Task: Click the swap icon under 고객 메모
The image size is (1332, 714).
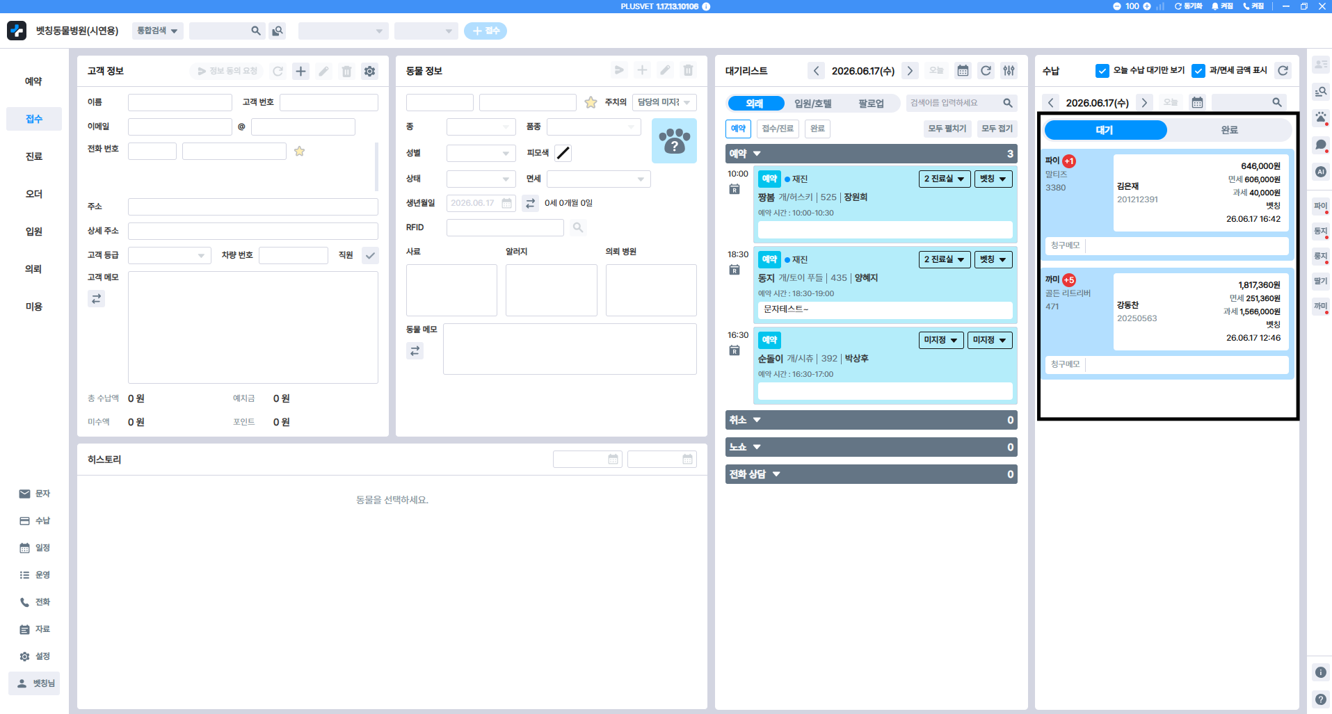Action: pos(96,299)
